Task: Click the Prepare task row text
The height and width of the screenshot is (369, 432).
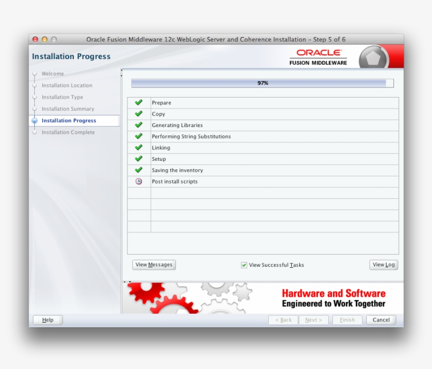Action: pos(161,103)
